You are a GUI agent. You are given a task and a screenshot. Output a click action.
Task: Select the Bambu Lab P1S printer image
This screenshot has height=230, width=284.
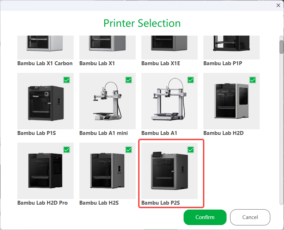45,101
